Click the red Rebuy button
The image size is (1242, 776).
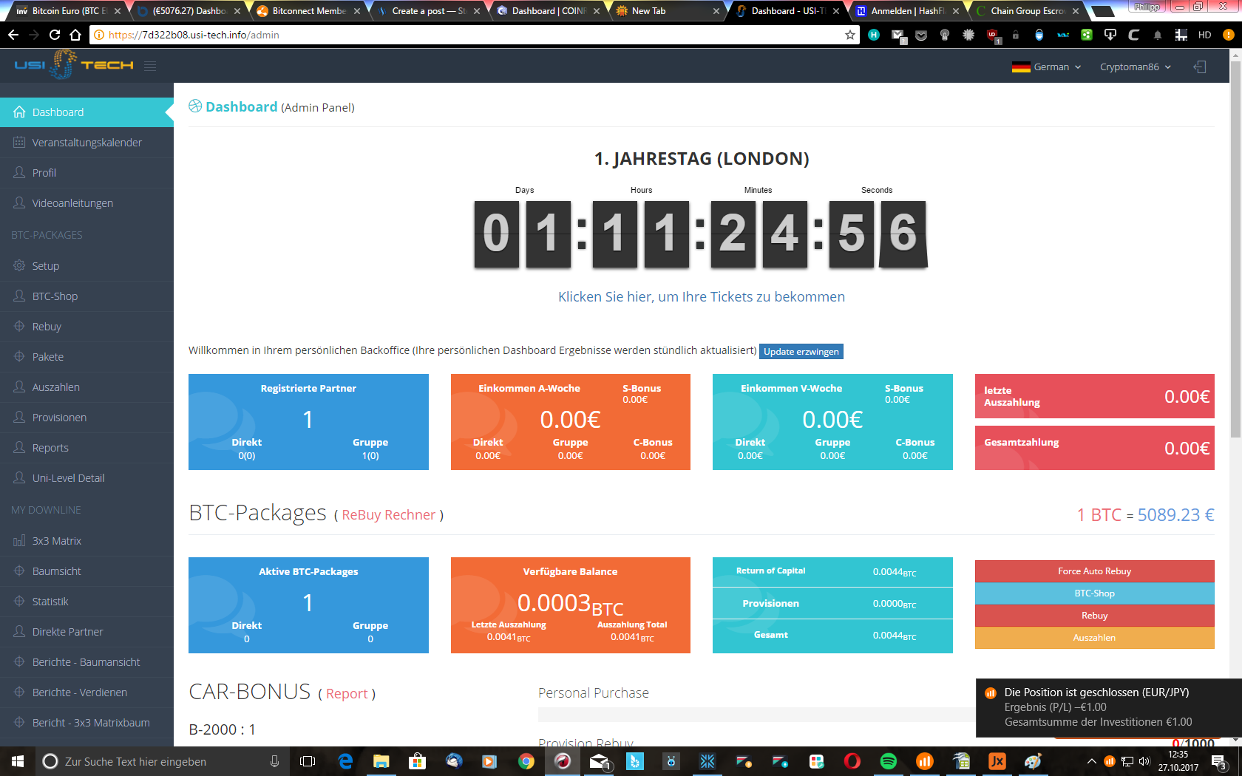pos(1095,616)
